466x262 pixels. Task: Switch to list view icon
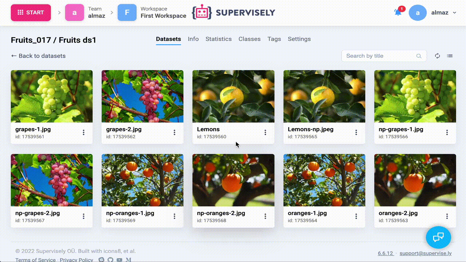coord(450,56)
